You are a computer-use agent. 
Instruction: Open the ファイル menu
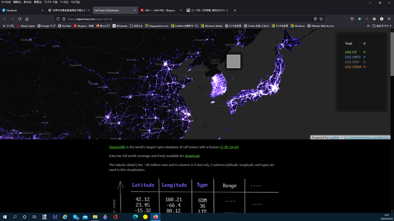[6, 2]
